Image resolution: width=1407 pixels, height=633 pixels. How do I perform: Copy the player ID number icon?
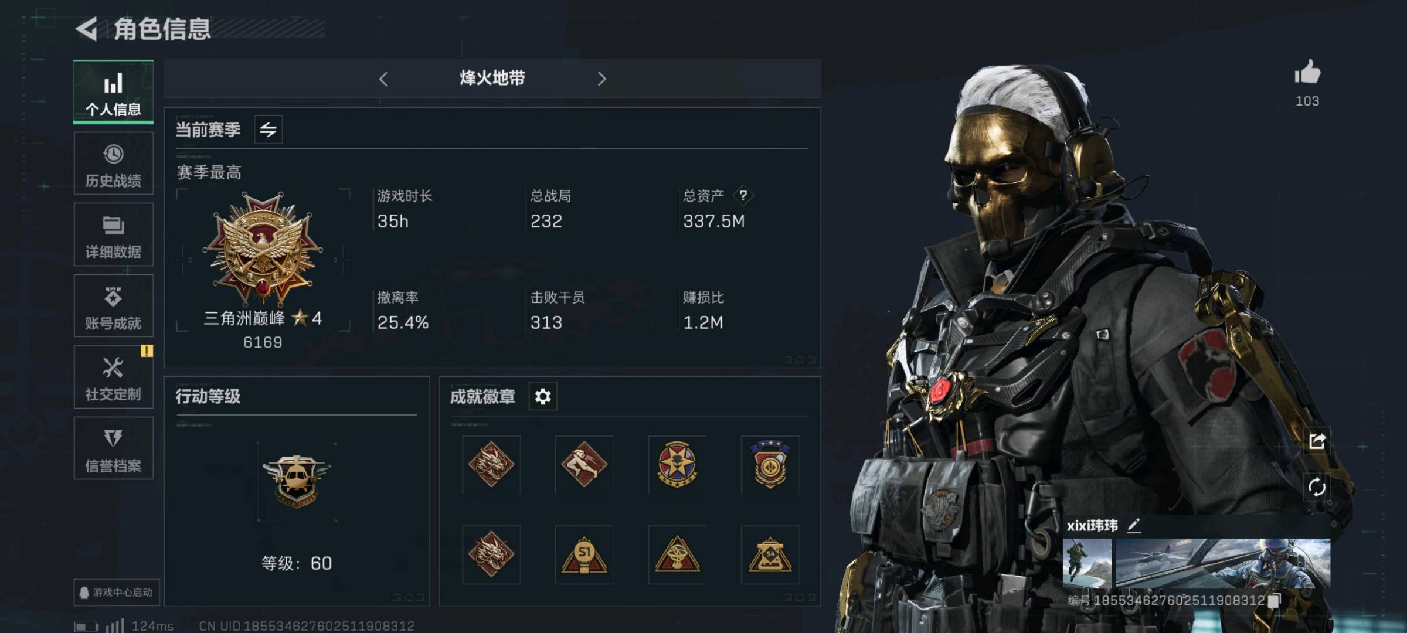1275,600
